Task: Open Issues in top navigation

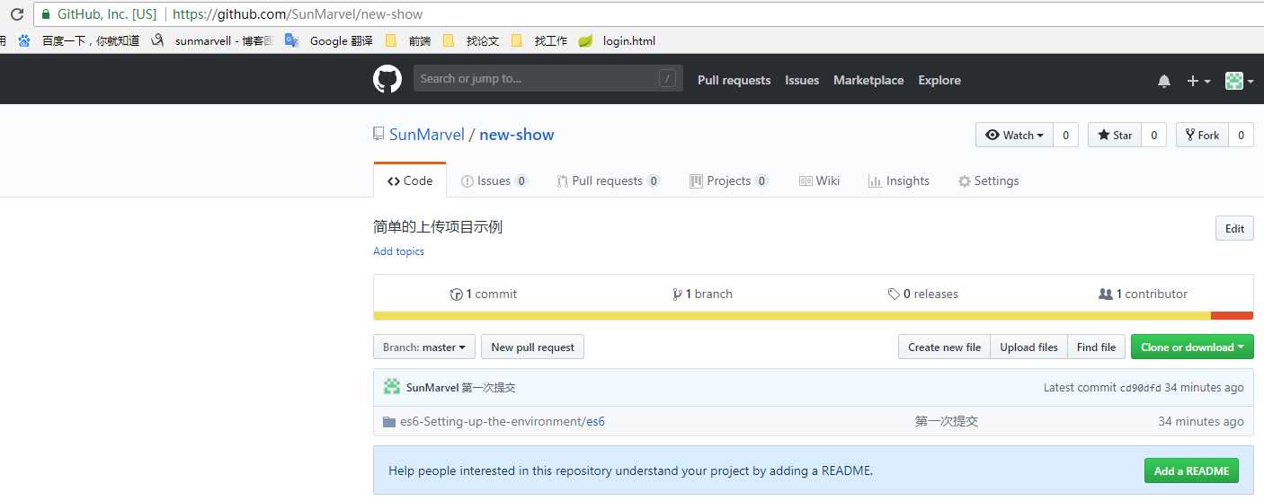Action: [802, 80]
